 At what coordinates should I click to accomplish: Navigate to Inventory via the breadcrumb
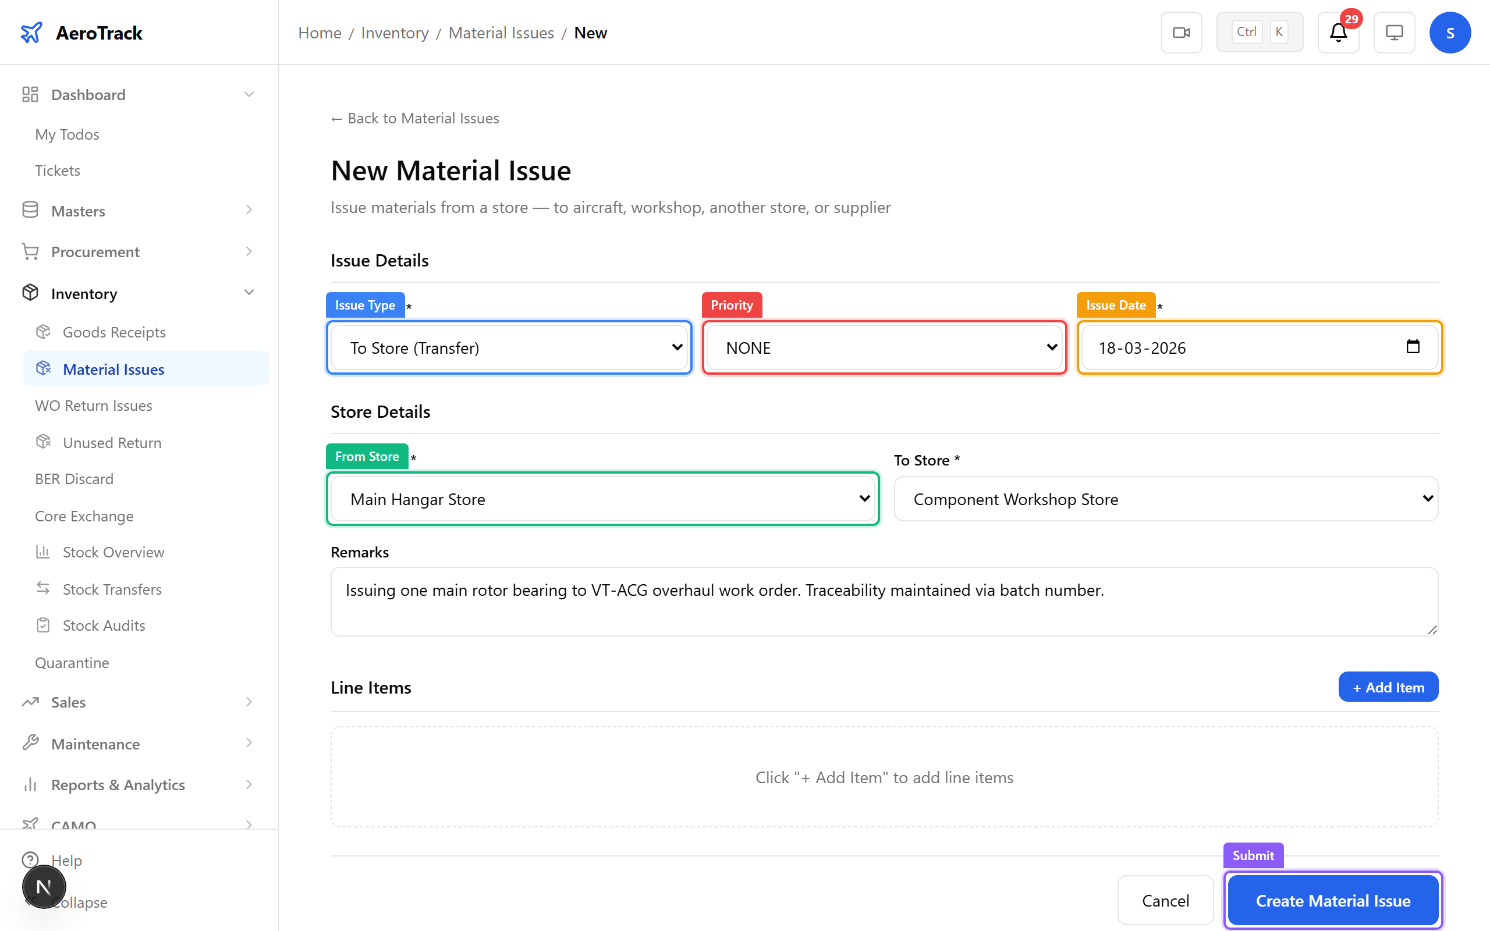click(x=395, y=33)
